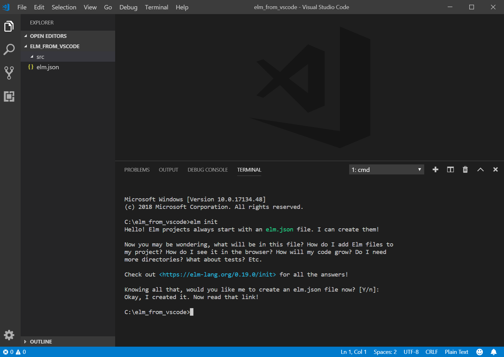Open the Terminal menu

tap(156, 7)
